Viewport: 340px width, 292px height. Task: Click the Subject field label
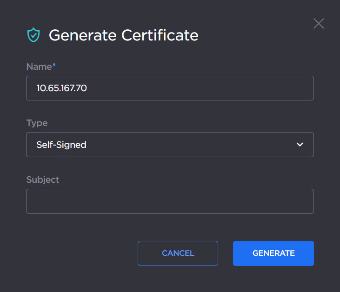click(x=43, y=179)
